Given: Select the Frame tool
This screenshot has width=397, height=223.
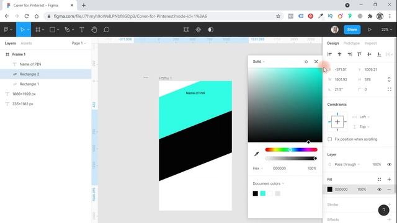Looking at the screenshot, I should pos(38,30).
